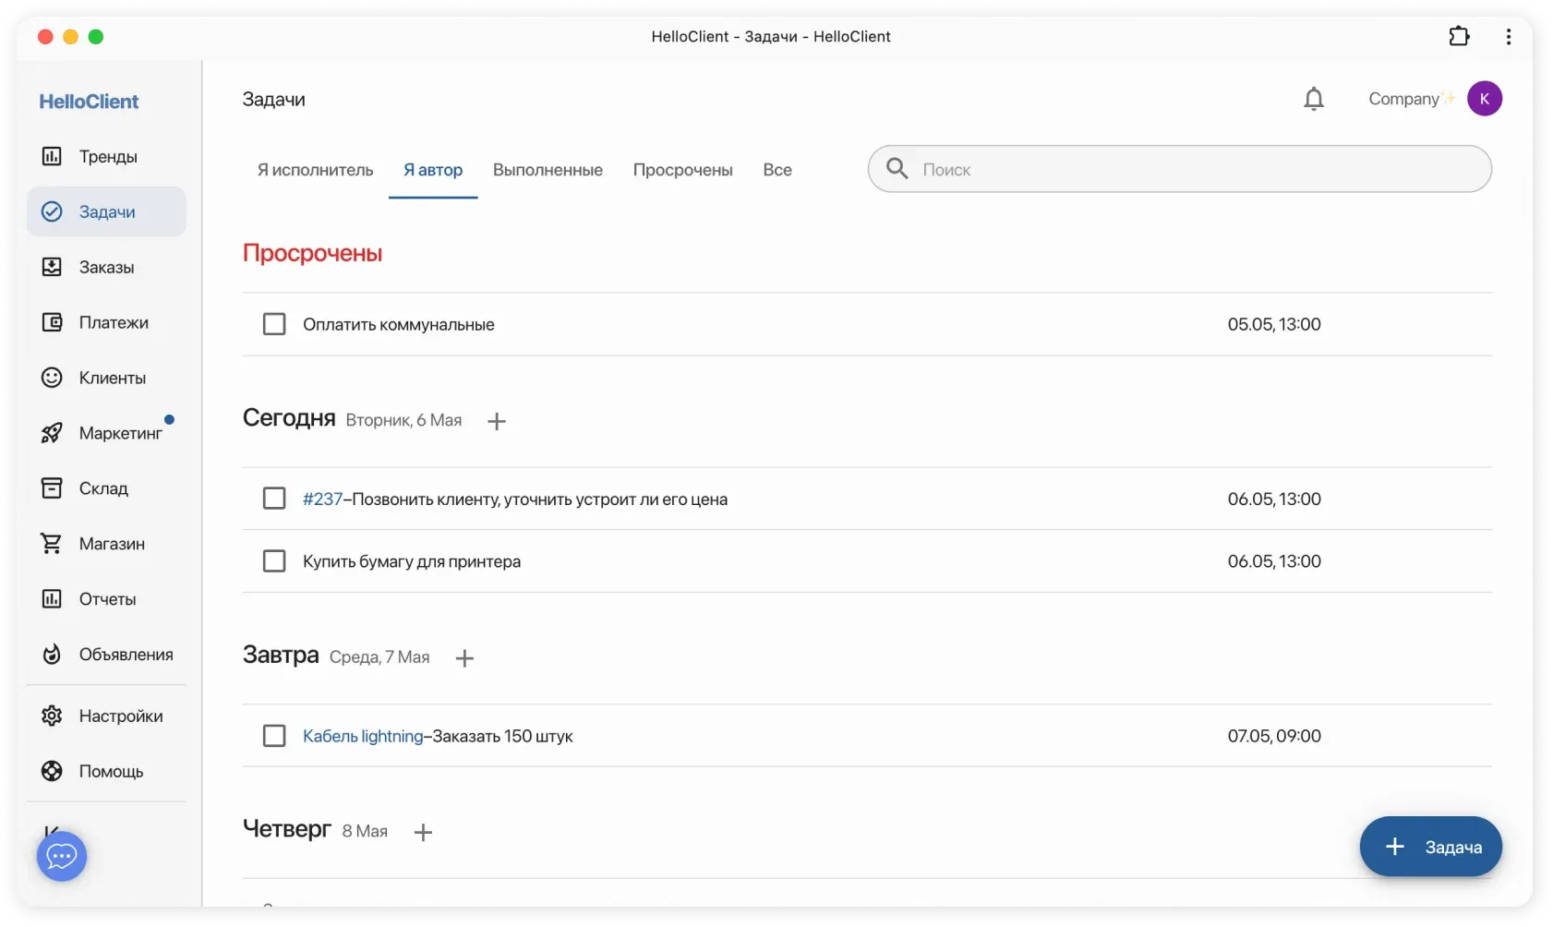The width and height of the screenshot is (1553, 927).
Task: Open order link #237
Action: click(x=322, y=500)
